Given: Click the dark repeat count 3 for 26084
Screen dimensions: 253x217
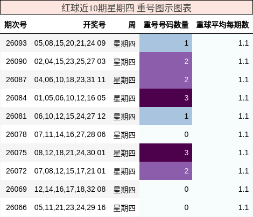Looking at the screenshot, I should click(166, 98).
